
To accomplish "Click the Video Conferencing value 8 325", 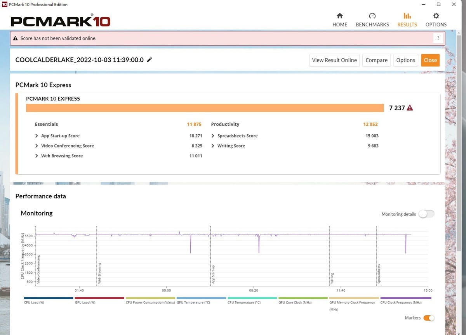I will click(x=197, y=146).
